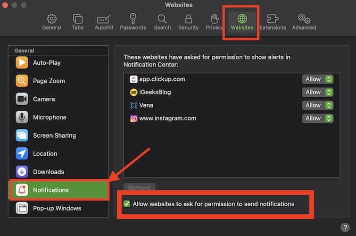
Task: Click the help question mark button
Action: pos(345,228)
